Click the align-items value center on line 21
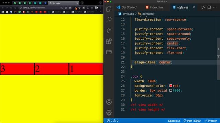Image resolution: width=220 pixels, height=123 pixels. click(165, 62)
